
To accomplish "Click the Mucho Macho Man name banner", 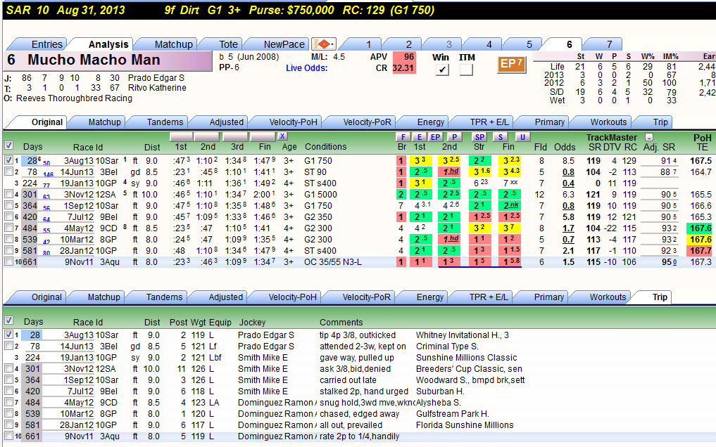I will (x=108, y=61).
